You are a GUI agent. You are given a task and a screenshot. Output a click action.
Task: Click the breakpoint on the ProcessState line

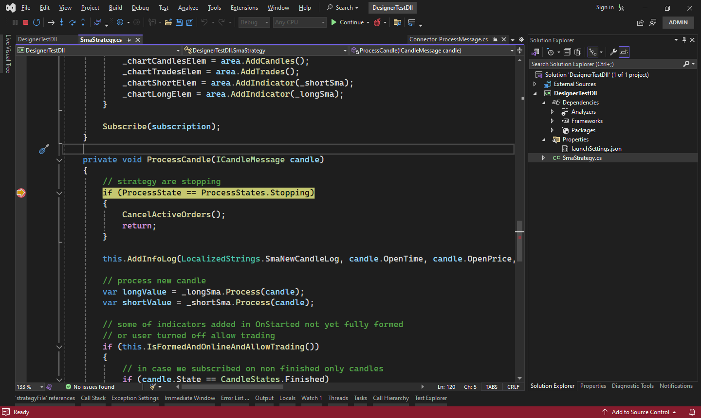(x=20, y=193)
